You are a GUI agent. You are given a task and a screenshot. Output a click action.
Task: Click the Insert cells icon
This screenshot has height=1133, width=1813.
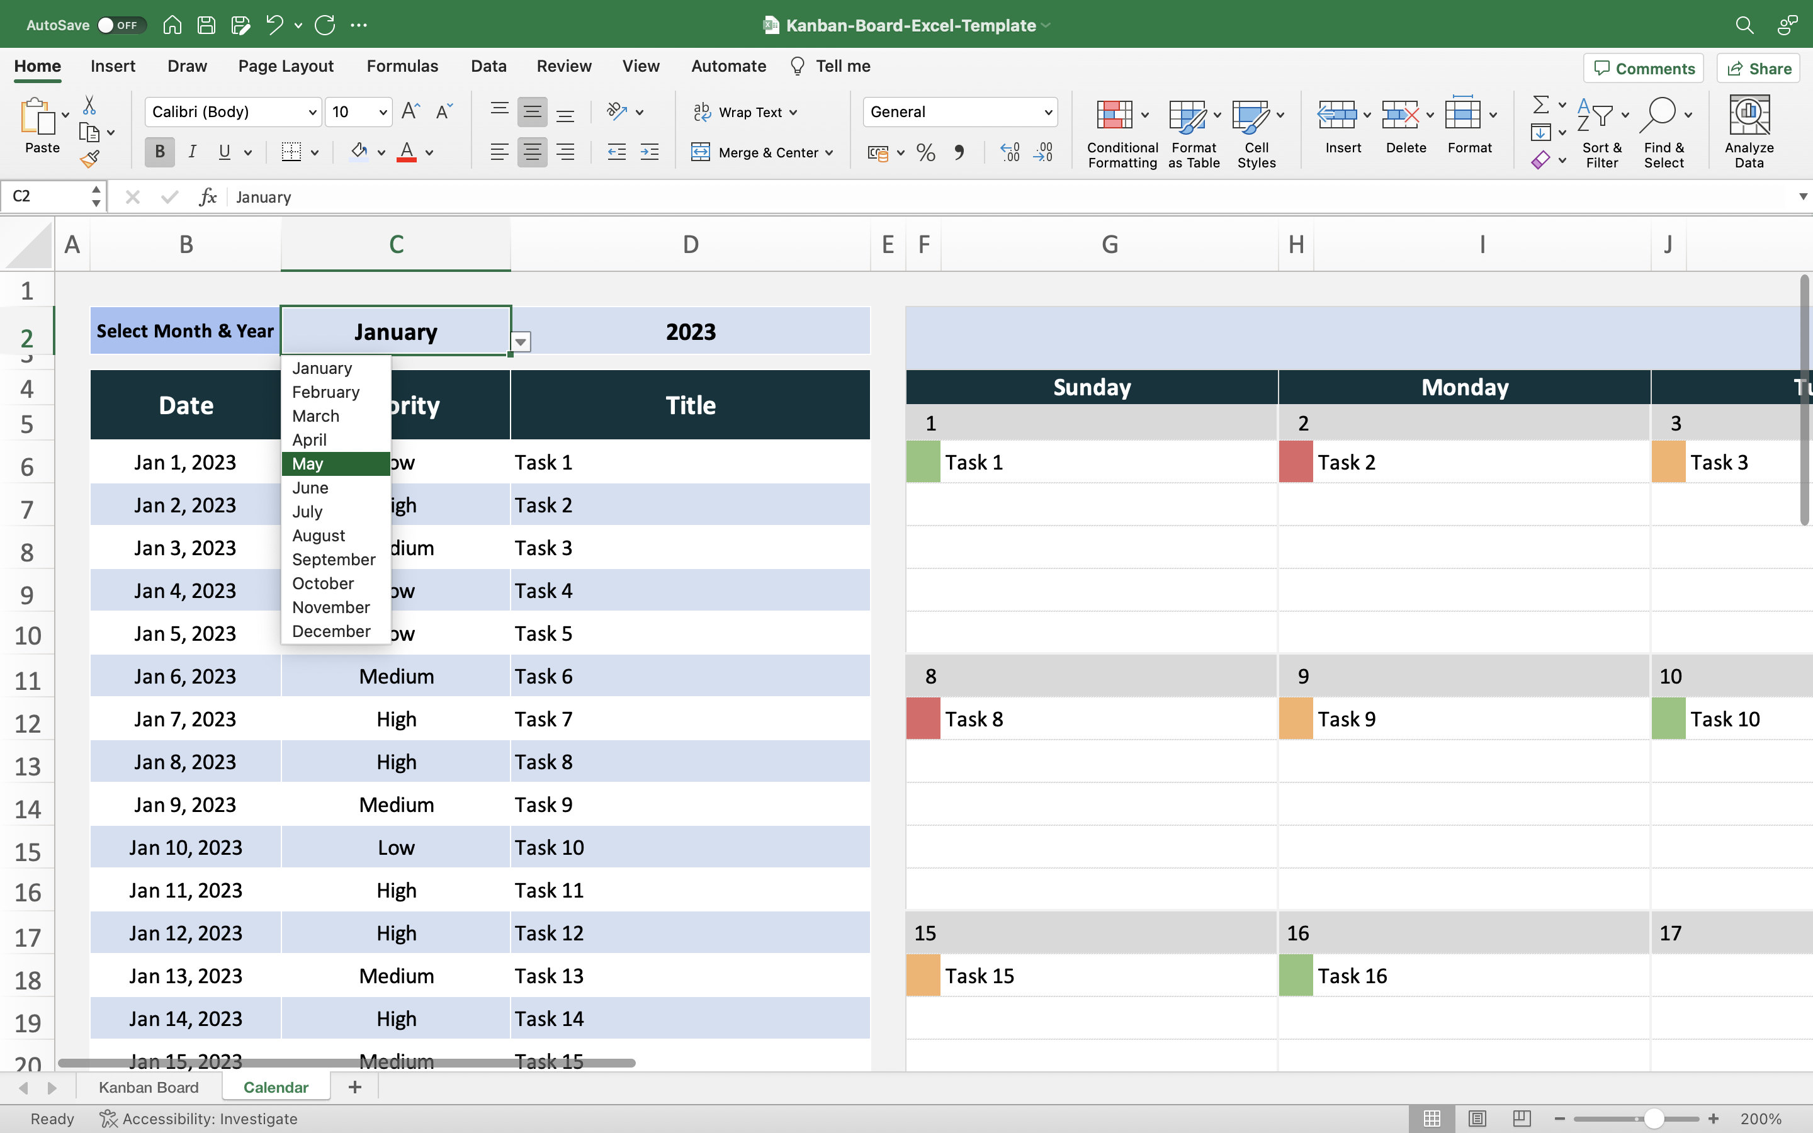pos(1336,114)
